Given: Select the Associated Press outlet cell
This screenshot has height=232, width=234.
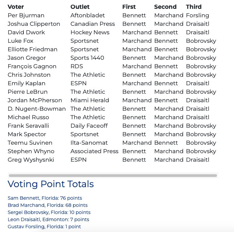Looking at the screenshot, I should pos(94,151).
